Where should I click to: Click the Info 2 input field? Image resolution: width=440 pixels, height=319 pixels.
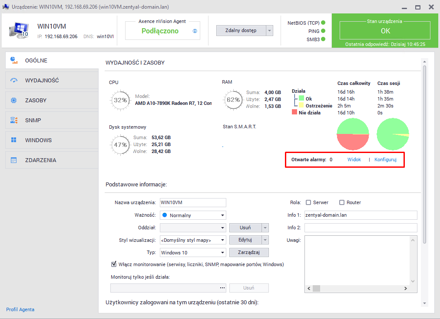361,228
